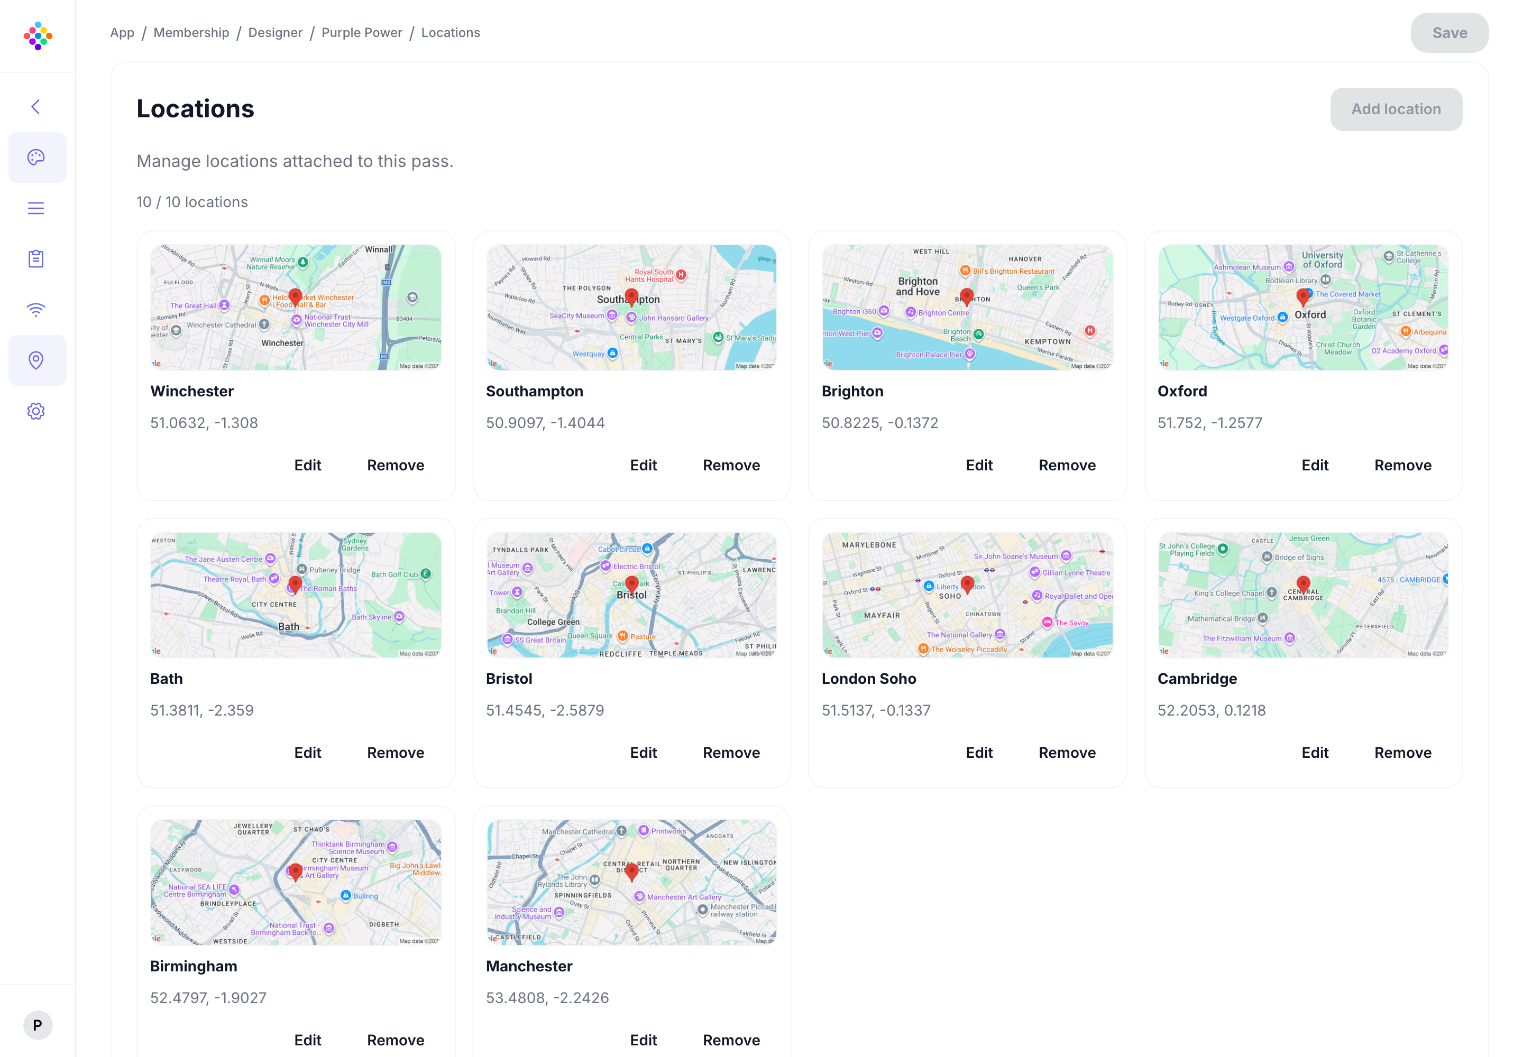Click the Save button
The width and height of the screenshot is (1523, 1057).
1449,33
